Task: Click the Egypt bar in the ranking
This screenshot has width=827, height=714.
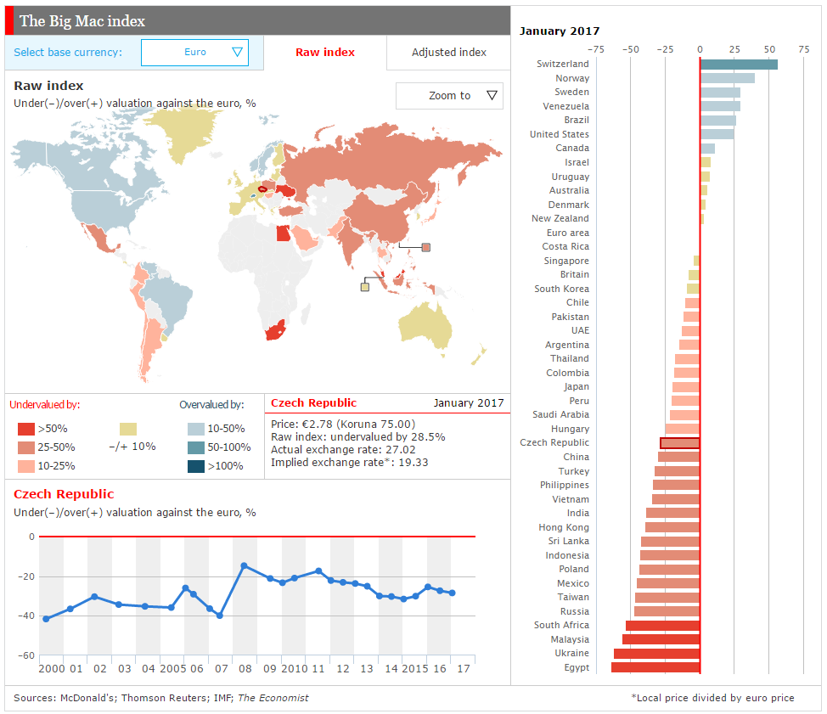Action: (x=655, y=667)
